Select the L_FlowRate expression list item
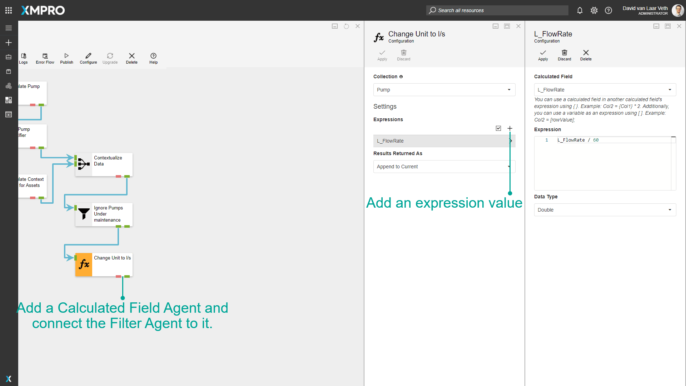 (444, 141)
